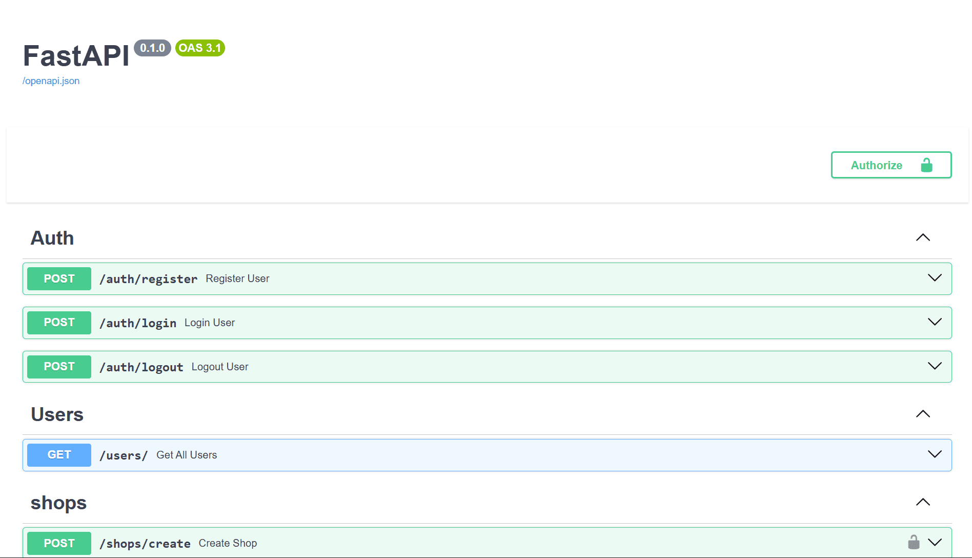
Task: Click the lock icon on /shops/create endpoint
Action: coord(915,541)
